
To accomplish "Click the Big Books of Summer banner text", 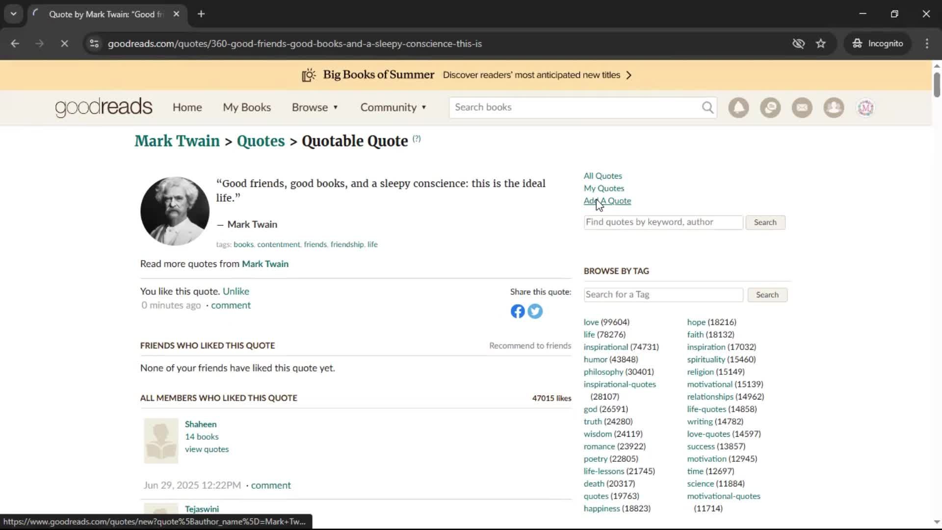I will [378, 75].
